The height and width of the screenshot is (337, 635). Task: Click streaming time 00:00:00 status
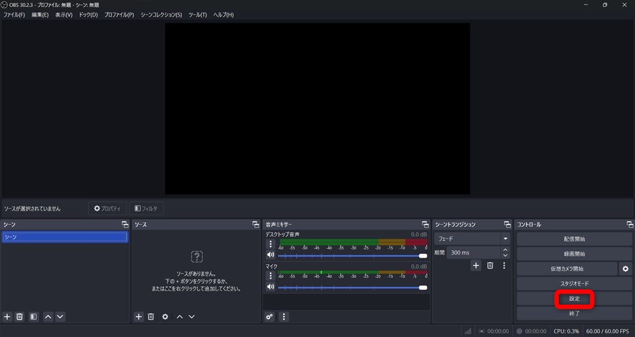point(498,331)
